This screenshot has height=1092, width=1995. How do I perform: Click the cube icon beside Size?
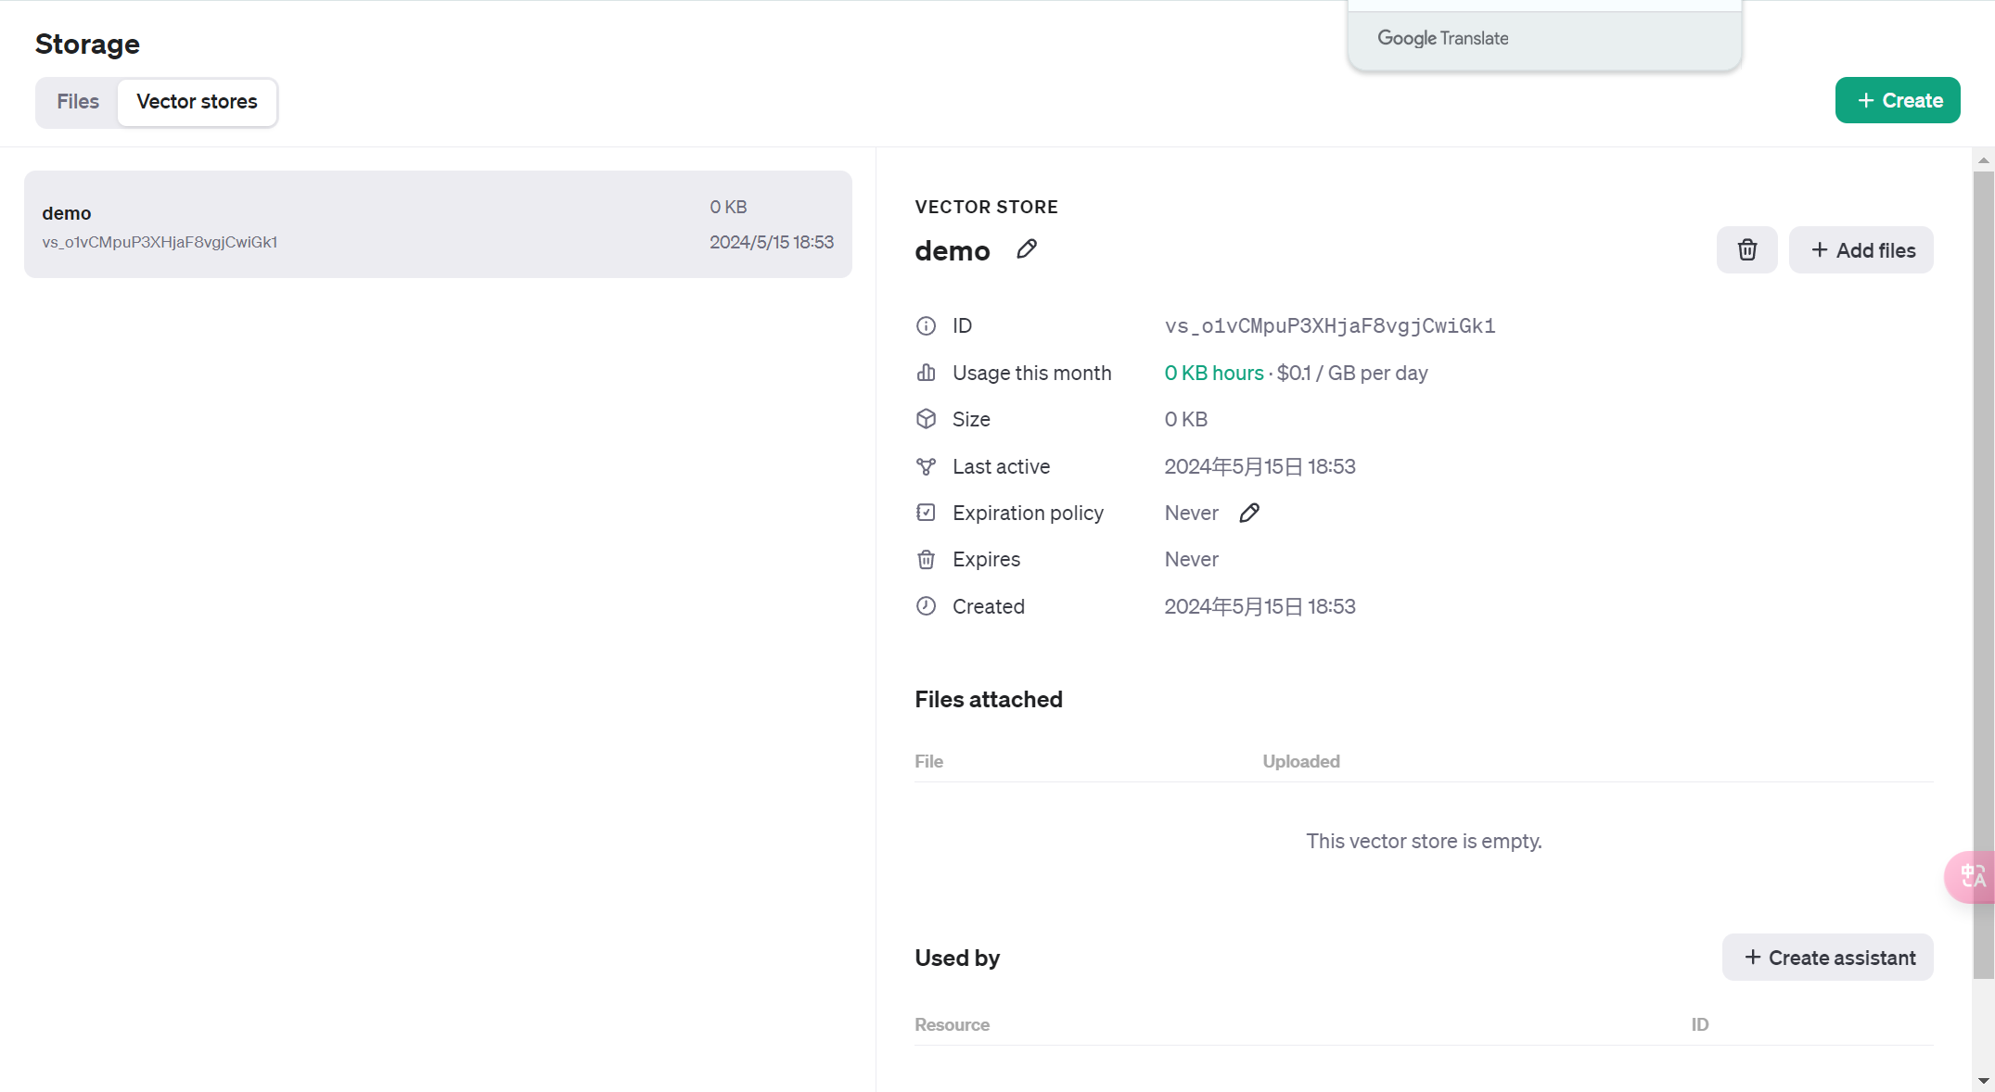point(926,419)
